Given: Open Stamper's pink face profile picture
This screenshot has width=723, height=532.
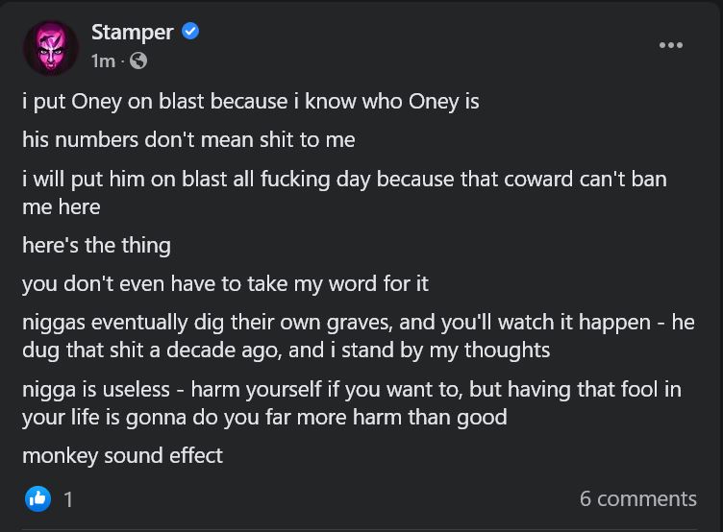Looking at the screenshot, I should coord(50,47).
